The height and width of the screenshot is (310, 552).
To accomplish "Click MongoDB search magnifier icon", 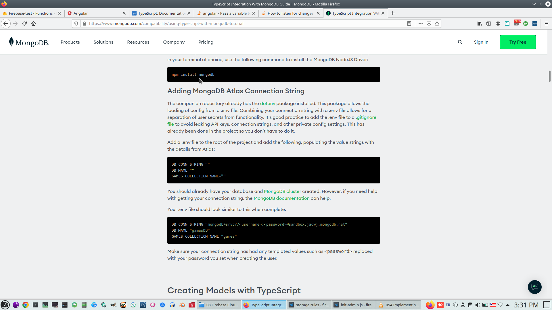I will tap(460, 42).
